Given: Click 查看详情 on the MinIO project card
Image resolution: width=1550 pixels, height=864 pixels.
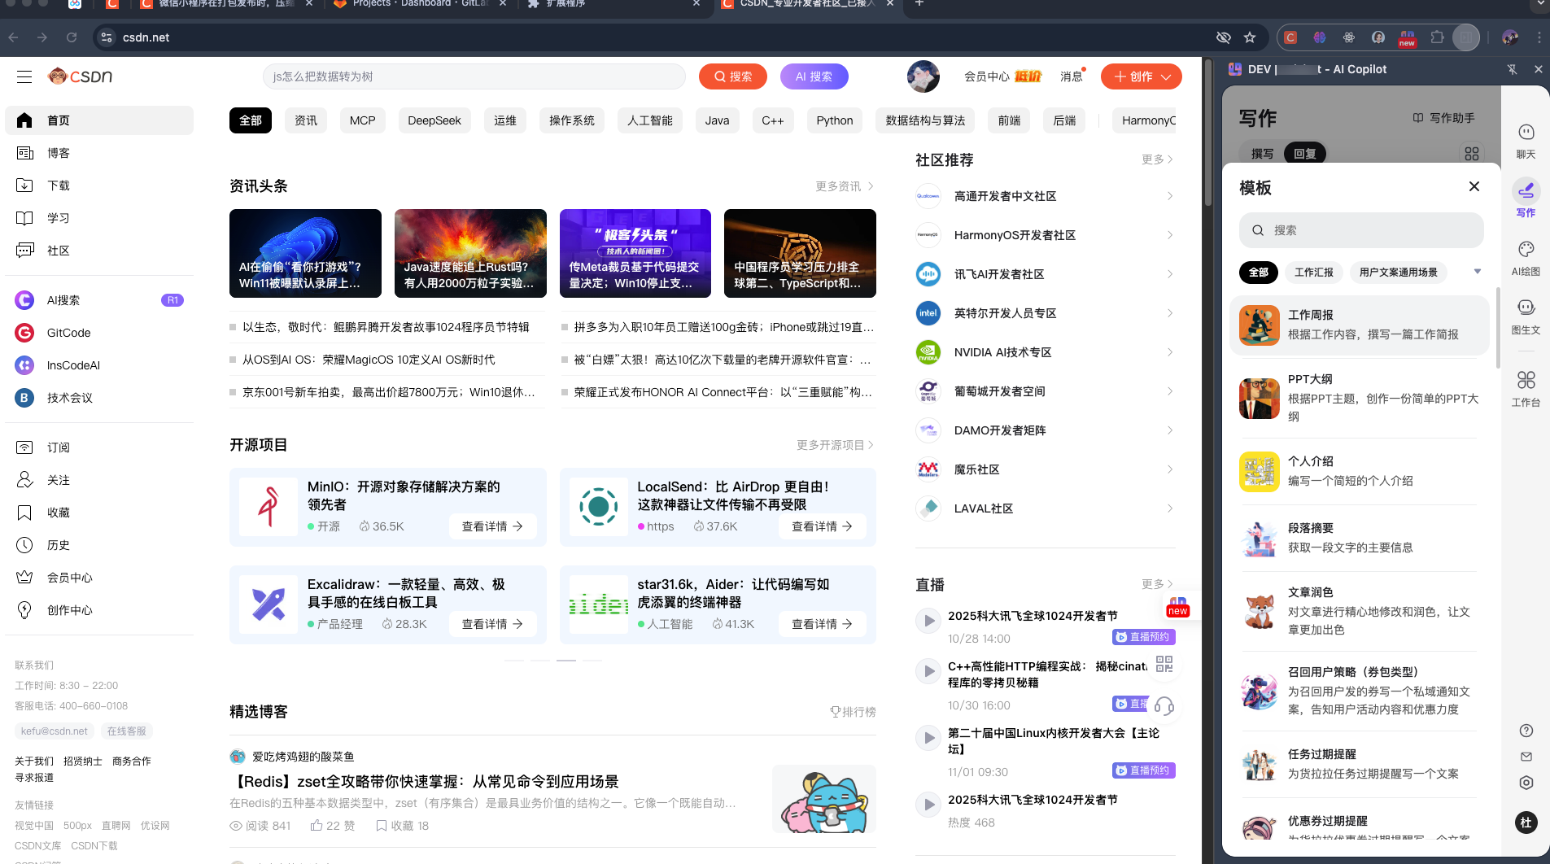Looking at the screenshot, I should (x=491, y=526).
